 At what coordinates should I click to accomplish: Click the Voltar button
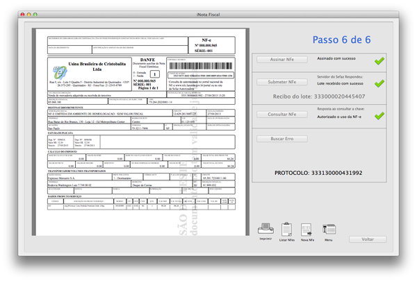tap(368, 239)
